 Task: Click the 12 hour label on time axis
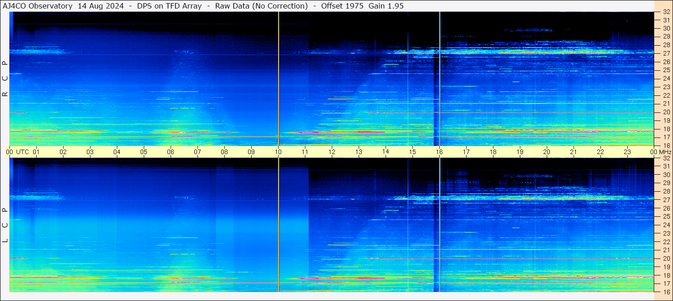[332, 152]
